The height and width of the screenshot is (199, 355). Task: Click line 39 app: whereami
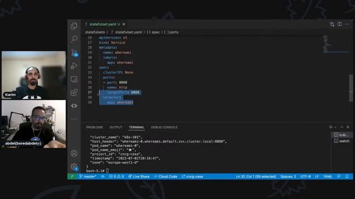120,102
